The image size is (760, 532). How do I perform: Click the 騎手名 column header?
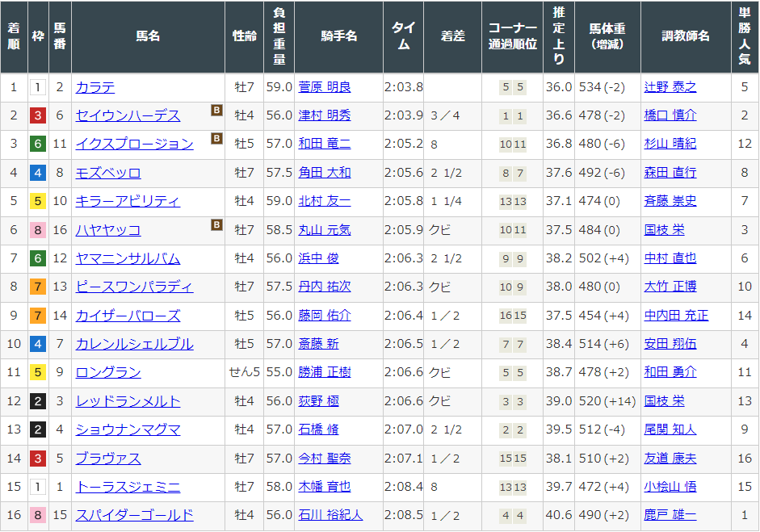[x=338, y=36]
